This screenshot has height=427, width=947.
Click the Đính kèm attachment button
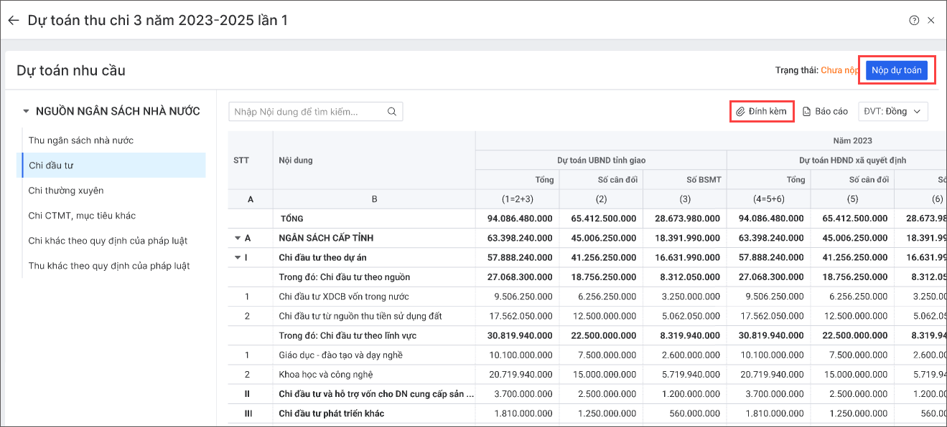762,112
